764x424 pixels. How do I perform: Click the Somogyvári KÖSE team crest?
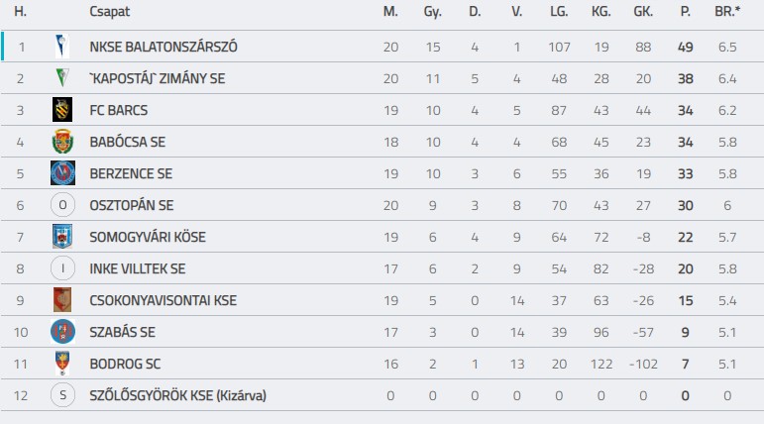pos(62,237)
